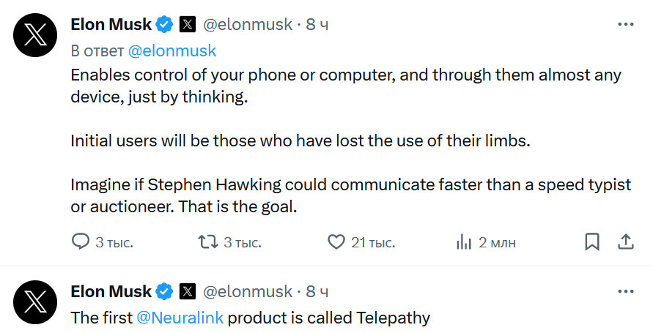
Task: Bookmark the first tweet
Action: (592, 242)
